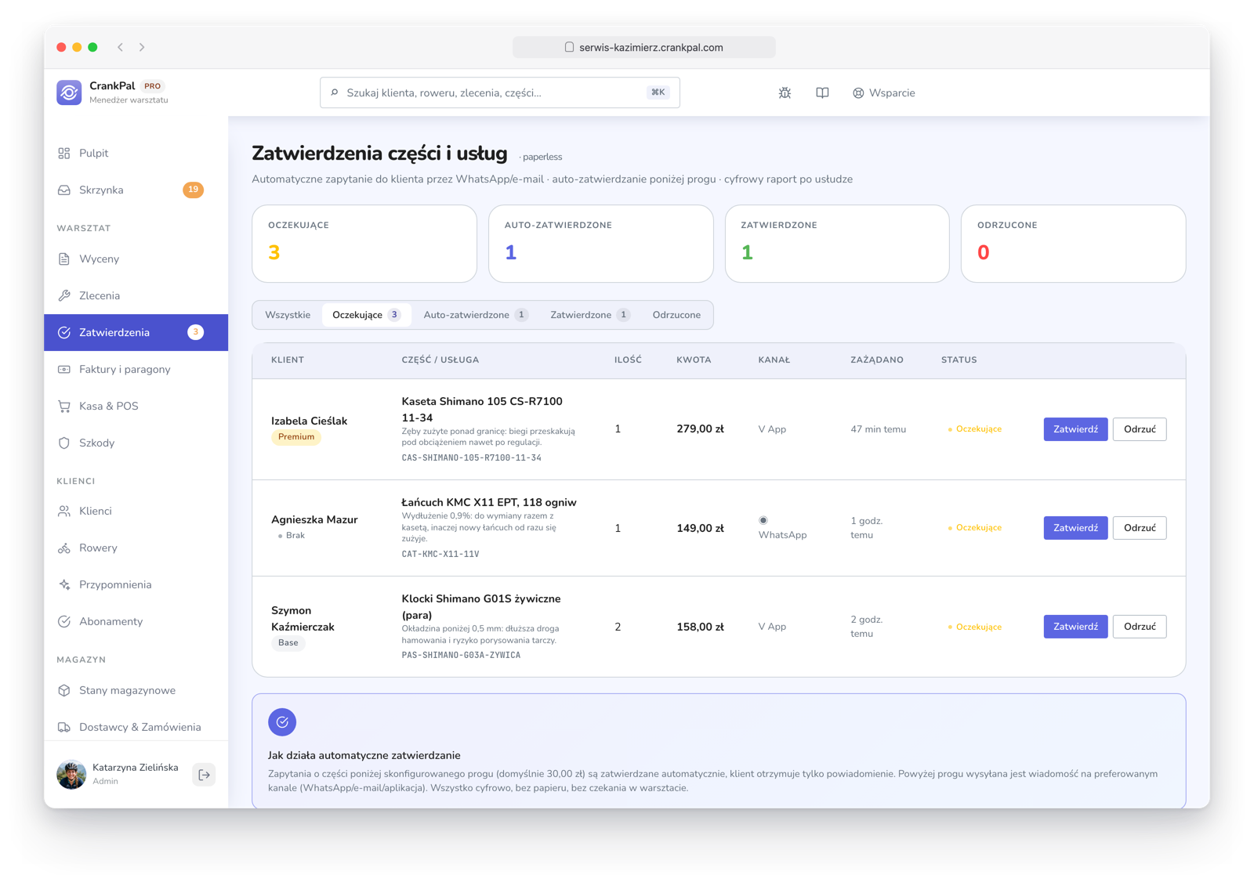This screenshot has height=886, width=1254.
Task: Switch to Wszystkie tab
Action: 288,315
